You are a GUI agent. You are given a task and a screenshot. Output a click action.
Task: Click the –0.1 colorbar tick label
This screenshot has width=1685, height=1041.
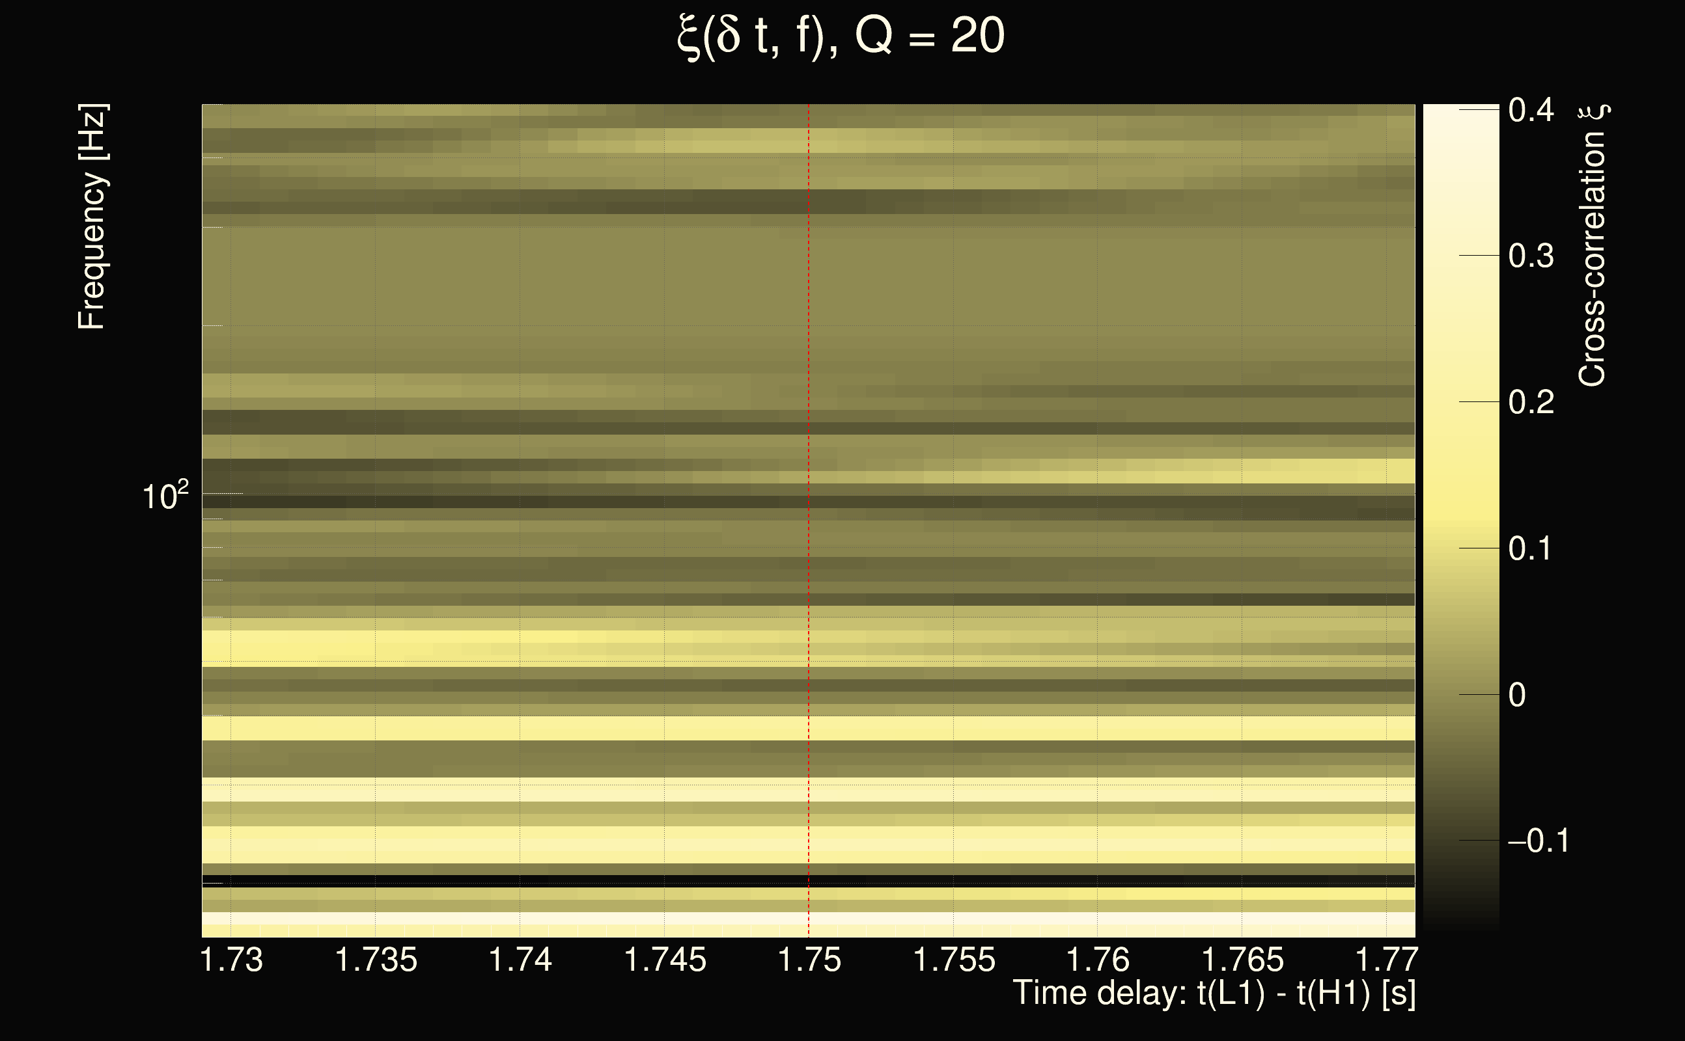(x=1539, y=841)
